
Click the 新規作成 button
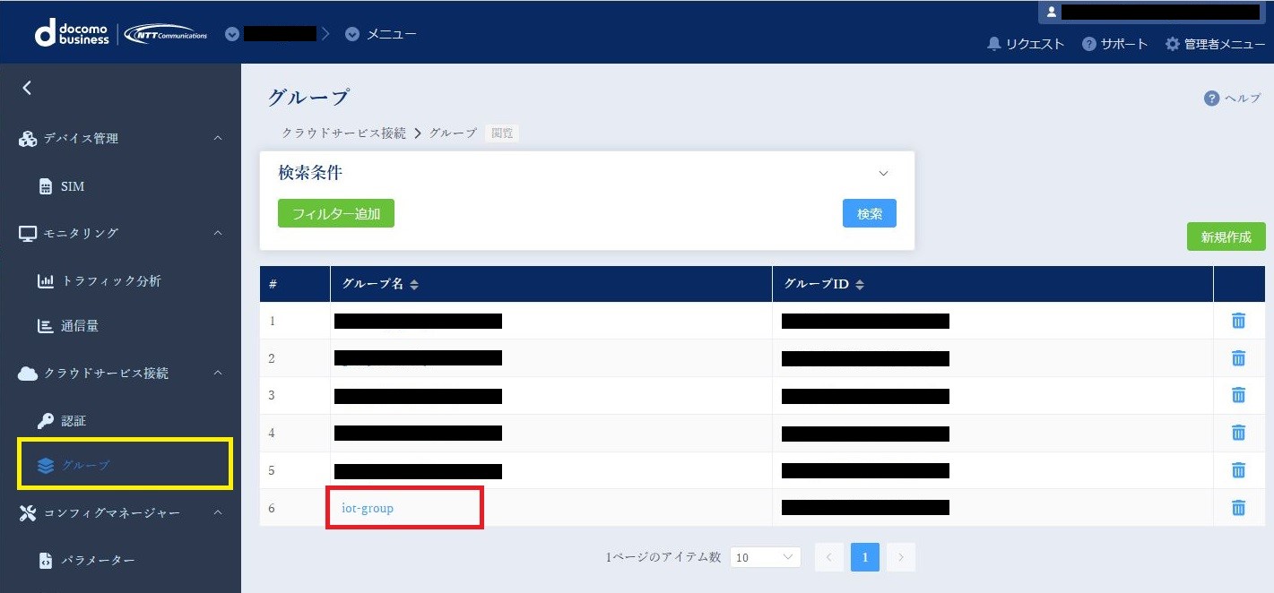pos(1225,236)
